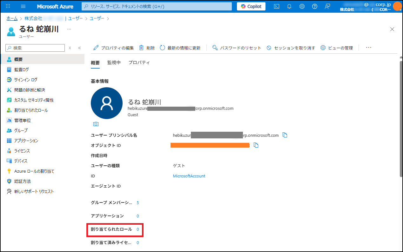Viewport: 403px width, 252px height.
Task: Open the portal settings gear
Action: pyautogui.click(x=302, y=6)
